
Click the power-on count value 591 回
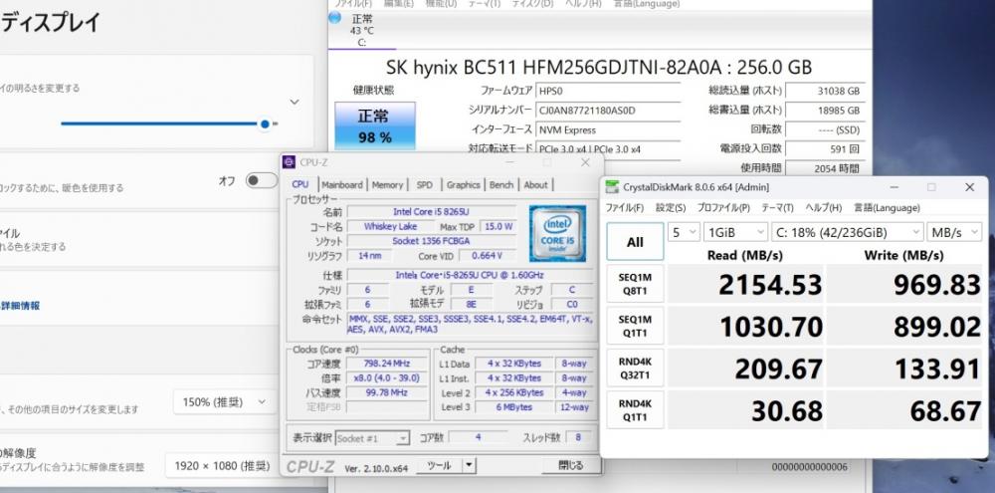pos(824,148)
